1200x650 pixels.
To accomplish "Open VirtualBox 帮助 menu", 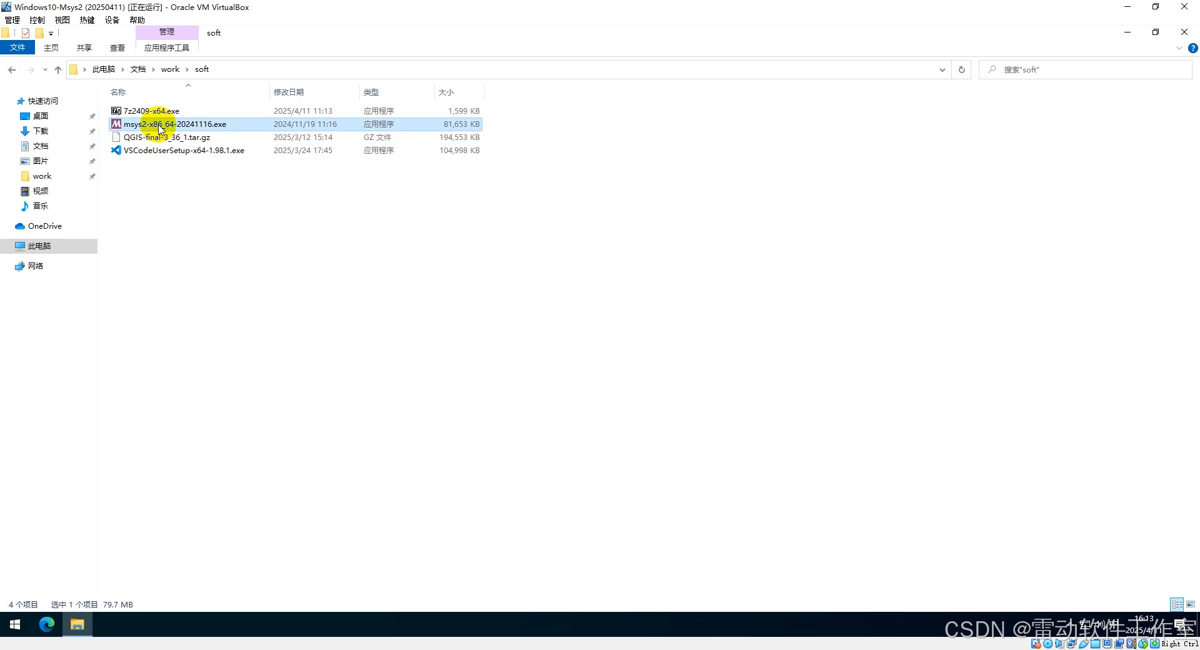I will (x=137, y=20).
